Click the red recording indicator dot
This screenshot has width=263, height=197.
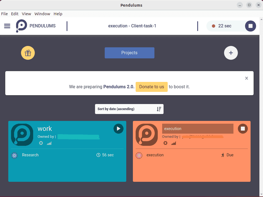point(214,26)
